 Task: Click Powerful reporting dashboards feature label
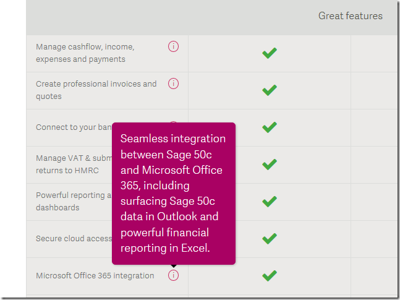click(74, 201)
